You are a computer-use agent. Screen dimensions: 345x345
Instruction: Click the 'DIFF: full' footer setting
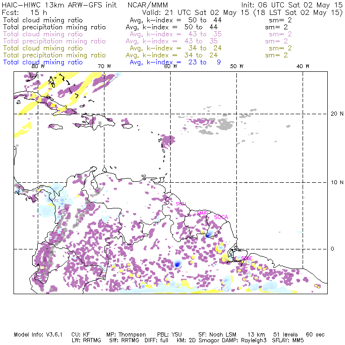[157, 340]
